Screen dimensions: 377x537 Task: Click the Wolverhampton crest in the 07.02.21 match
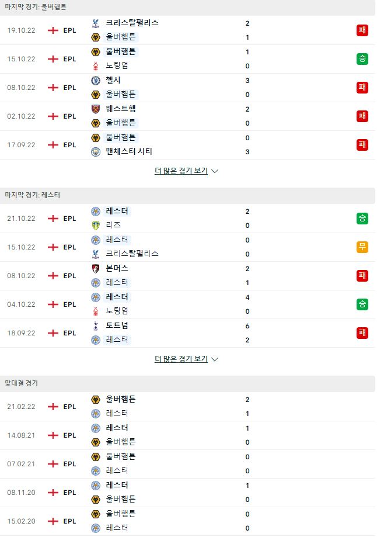pyautogui.click(x=96, y=457)
